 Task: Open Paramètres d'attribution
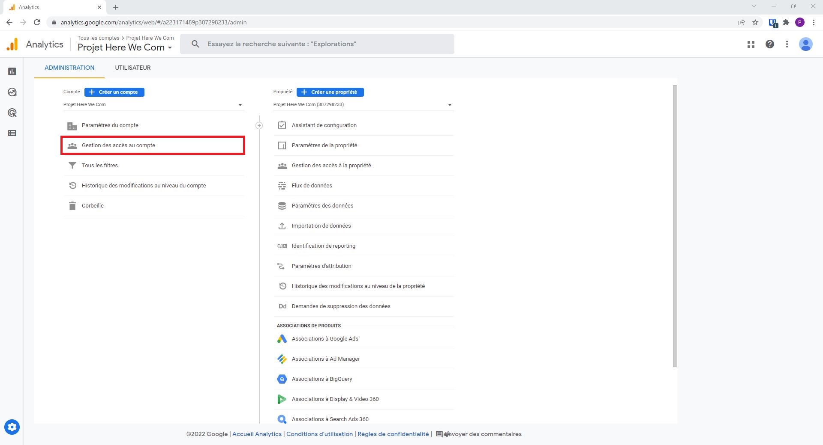tap(364, 266)
